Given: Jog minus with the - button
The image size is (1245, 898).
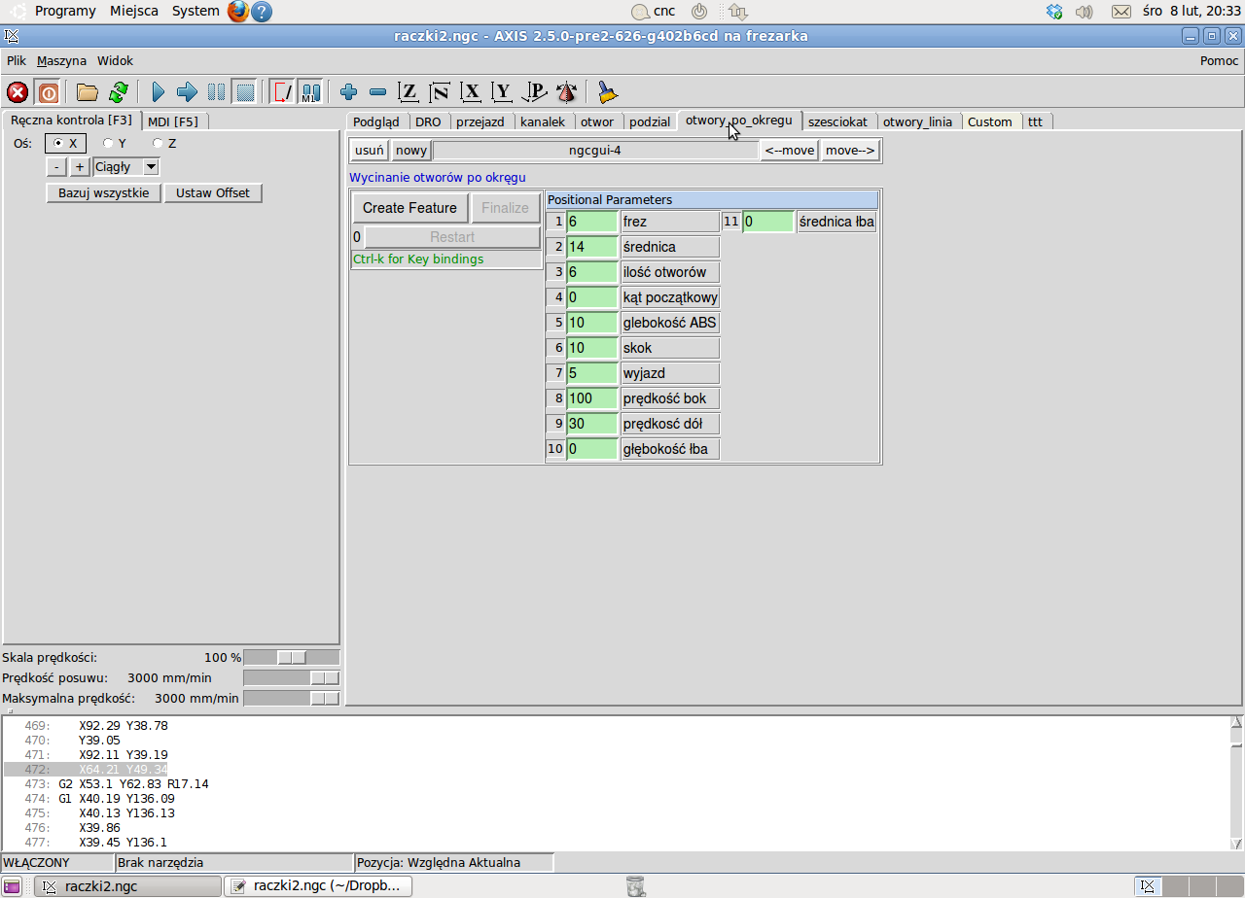Looking at the screenshot, I should pos(57,166).
